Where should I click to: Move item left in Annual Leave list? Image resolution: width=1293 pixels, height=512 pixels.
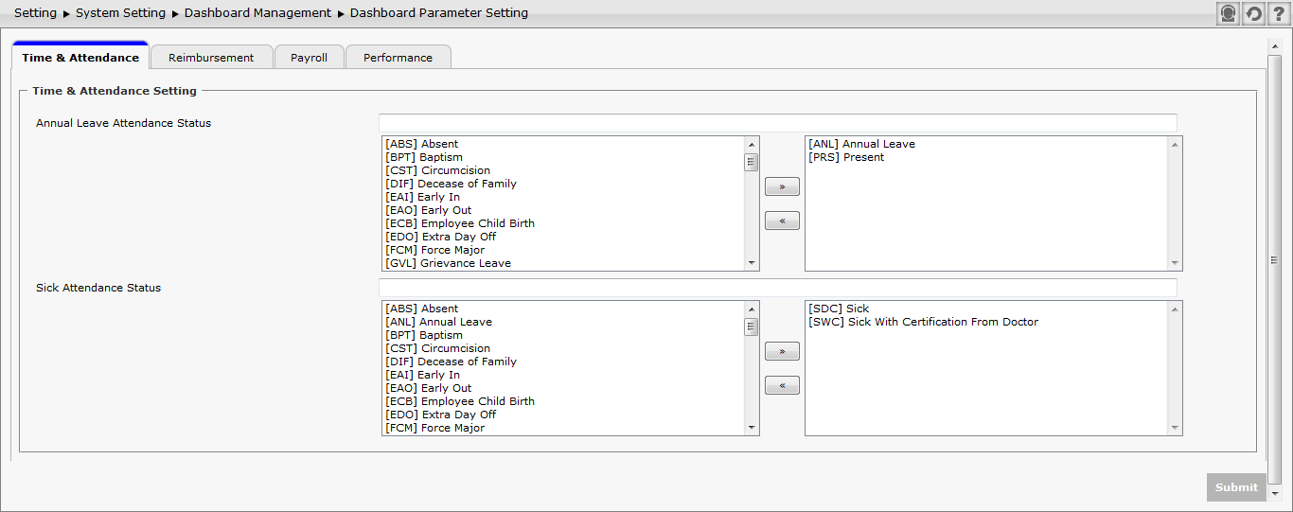coord(782,221)
